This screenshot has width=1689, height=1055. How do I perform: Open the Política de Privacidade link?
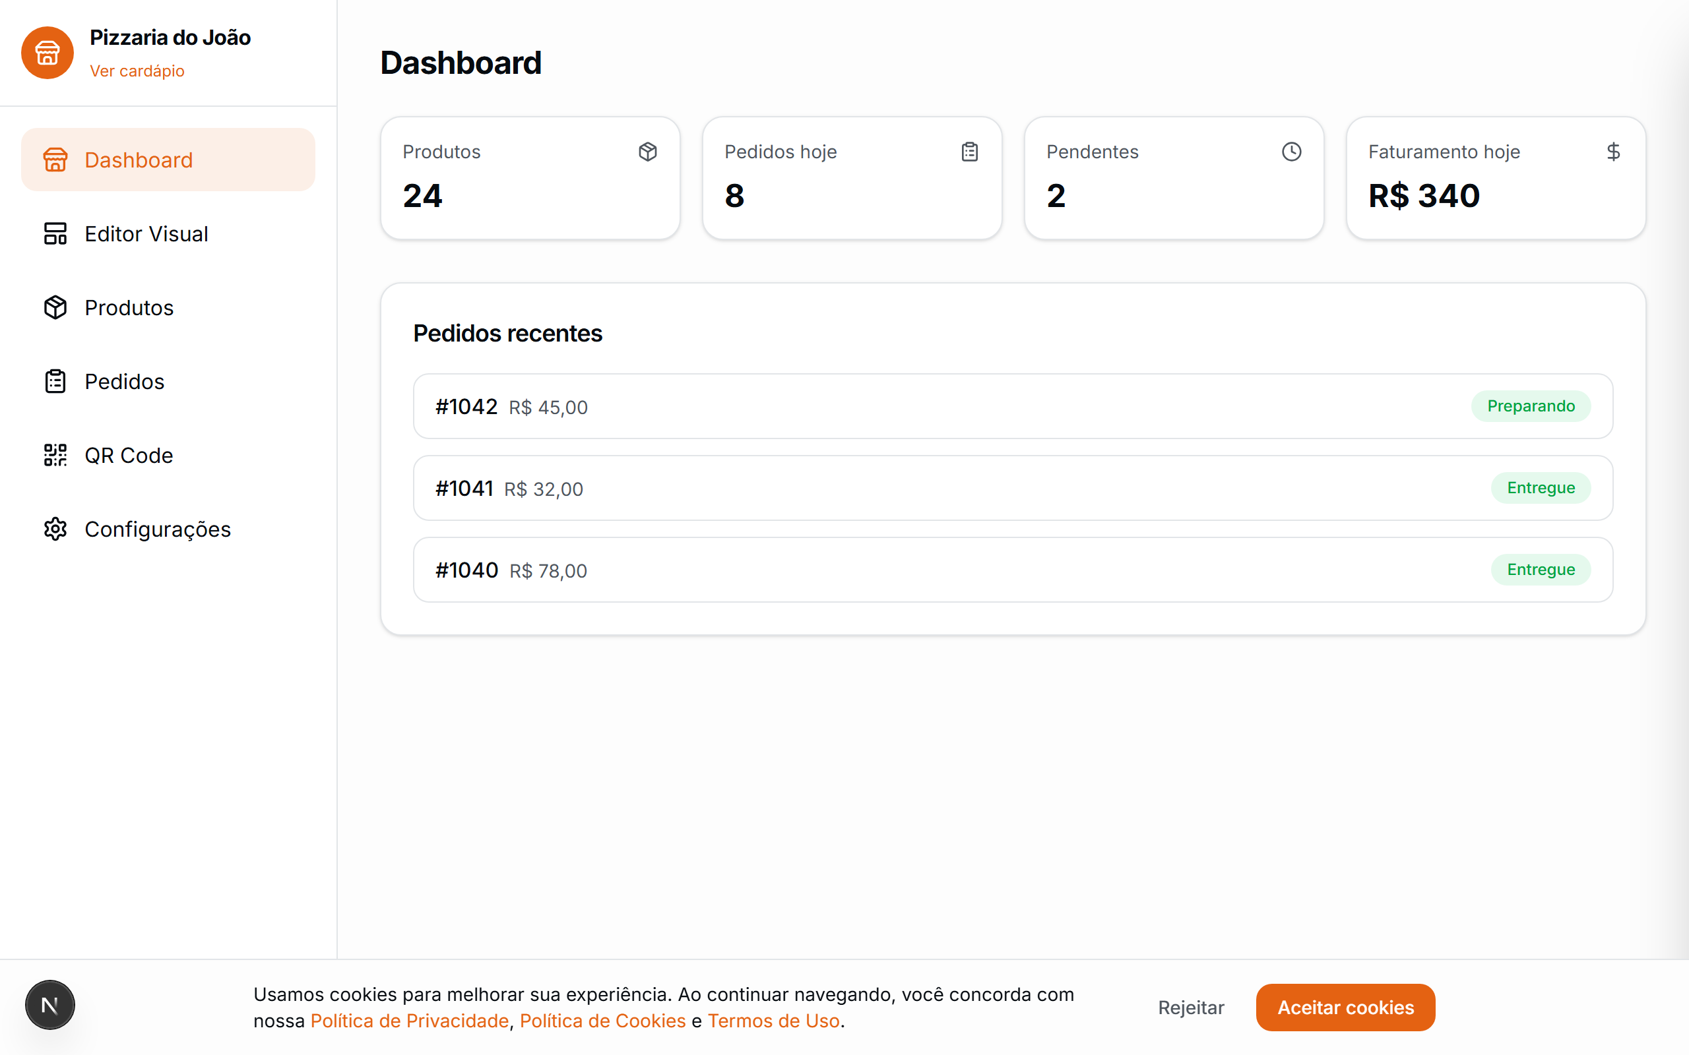pos(409,1020)
